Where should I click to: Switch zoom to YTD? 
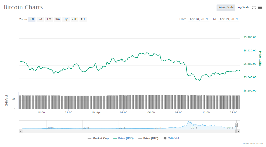(74, 19)
